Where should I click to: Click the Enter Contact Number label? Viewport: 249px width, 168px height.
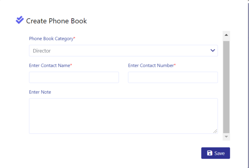click(151, 65)
